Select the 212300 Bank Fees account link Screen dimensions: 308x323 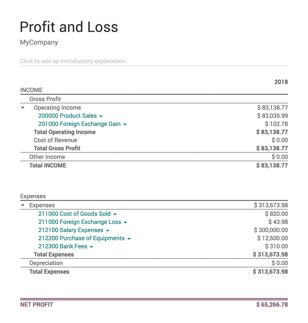[x=63, y=246]
